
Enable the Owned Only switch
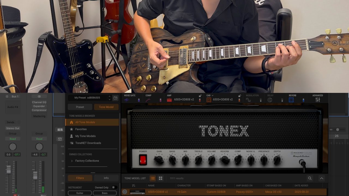pyautogui.click(x=114, y=187)
